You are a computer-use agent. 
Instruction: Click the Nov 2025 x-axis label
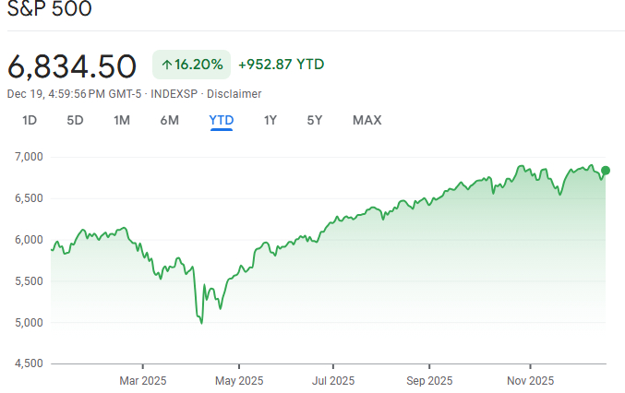point(530,379)
